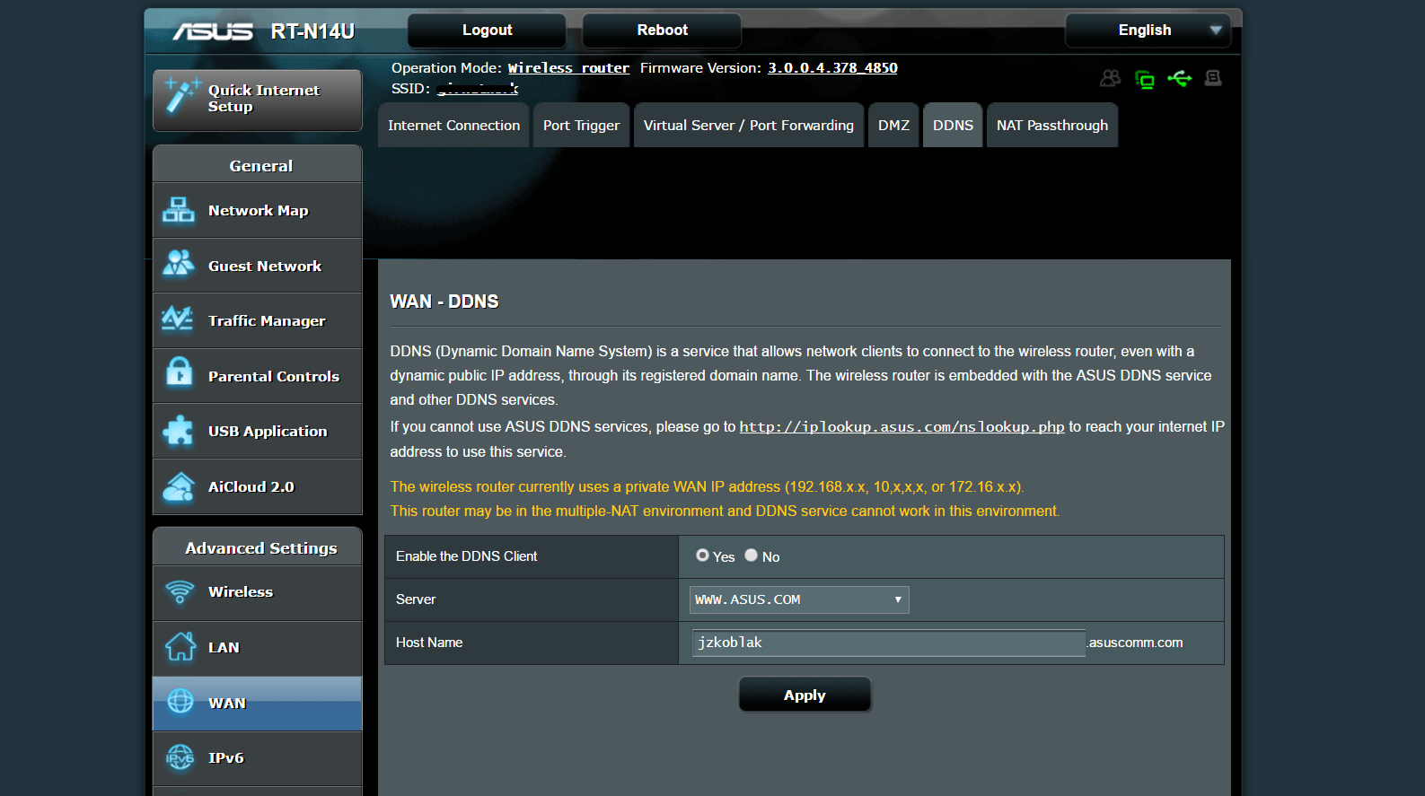Expand the English language selector
1425x796 pixels.
click(x=1147, y=31)
